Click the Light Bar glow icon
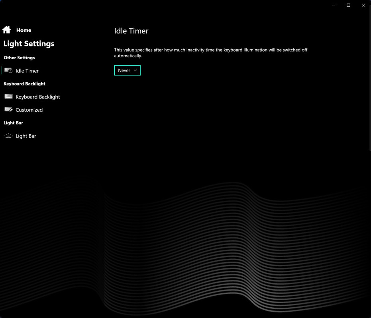 [8, 136]
